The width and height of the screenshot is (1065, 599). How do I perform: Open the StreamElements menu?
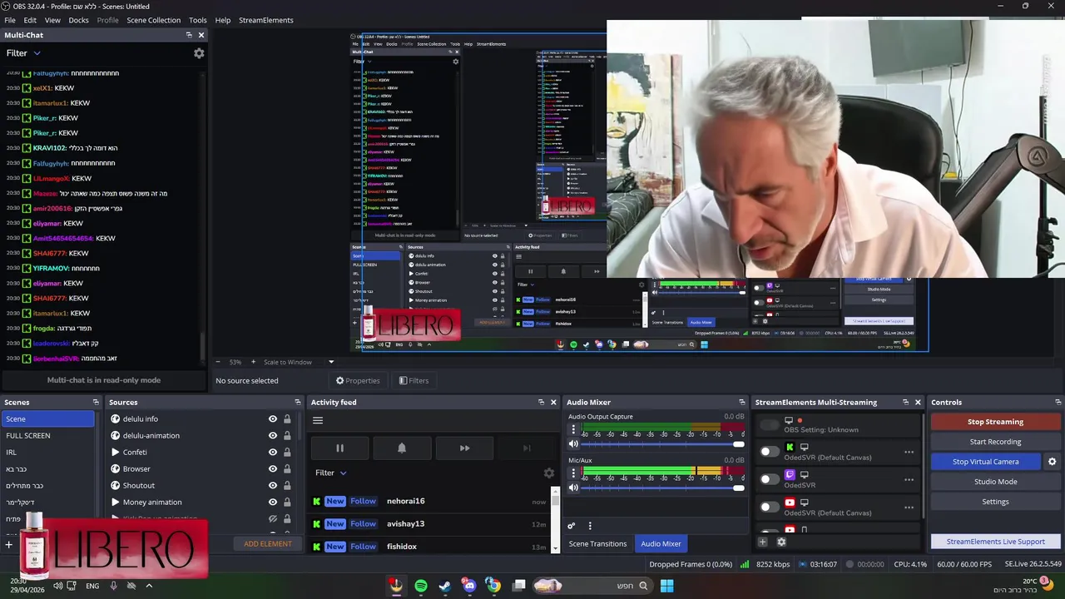pos(266,20)
